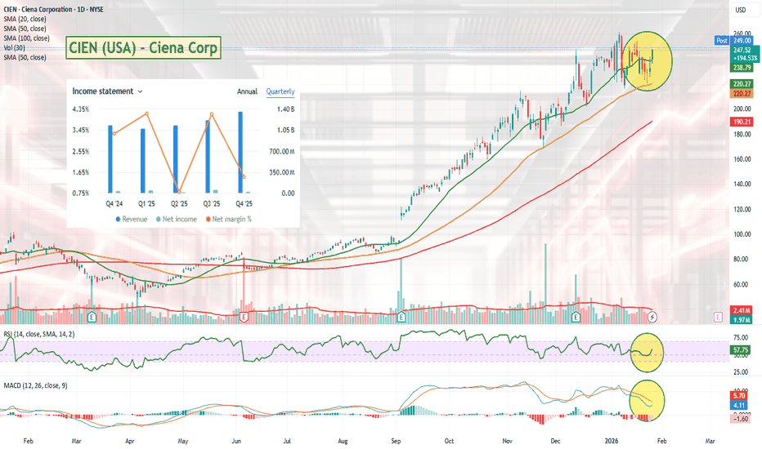This screenshot has width=762, height=449.
Task: Select the Vol (30) indicator legend
Action: point(14,47)
